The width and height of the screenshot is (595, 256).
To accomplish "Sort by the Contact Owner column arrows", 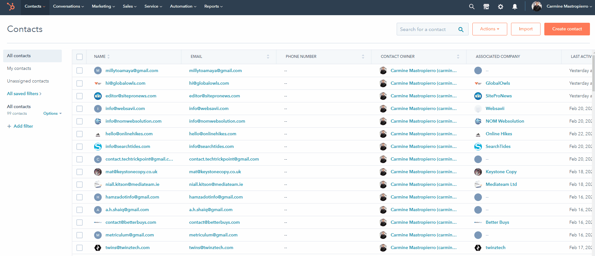I will (458, 57).
